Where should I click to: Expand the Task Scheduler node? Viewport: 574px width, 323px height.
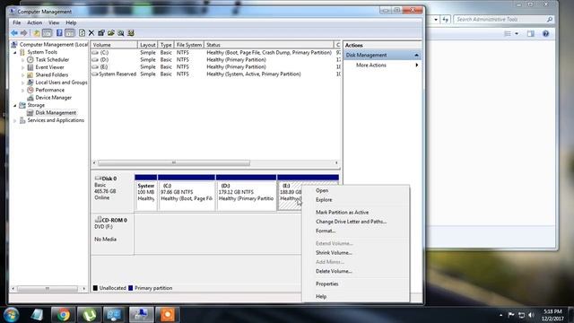coord(23,60)
